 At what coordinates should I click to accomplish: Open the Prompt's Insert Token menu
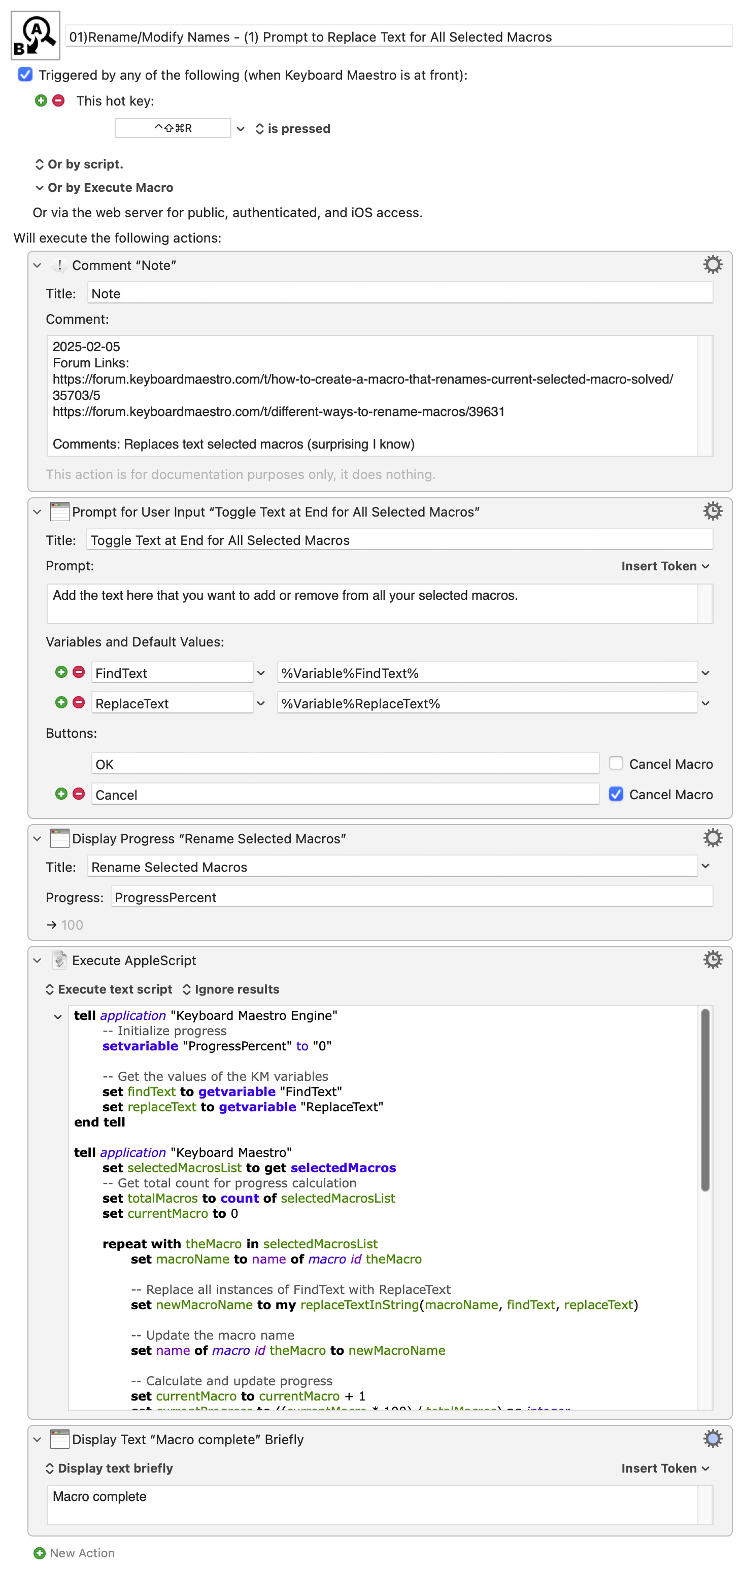[665, 566]
